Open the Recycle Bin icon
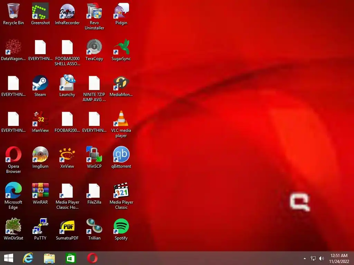 pyautogui.click(x=13, y=11)
